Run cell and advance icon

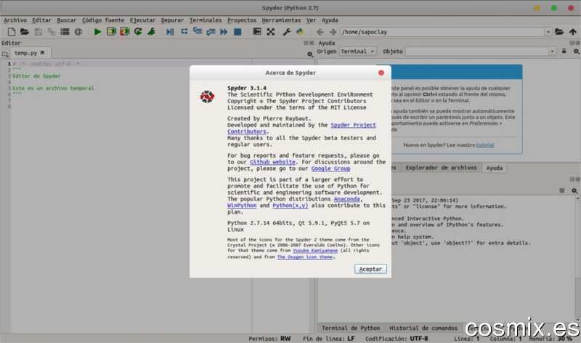click(124, 32)
